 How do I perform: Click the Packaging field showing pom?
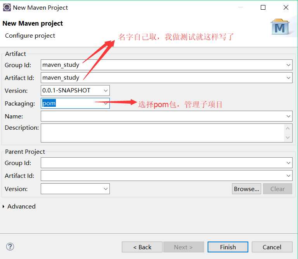coord(75,103)
